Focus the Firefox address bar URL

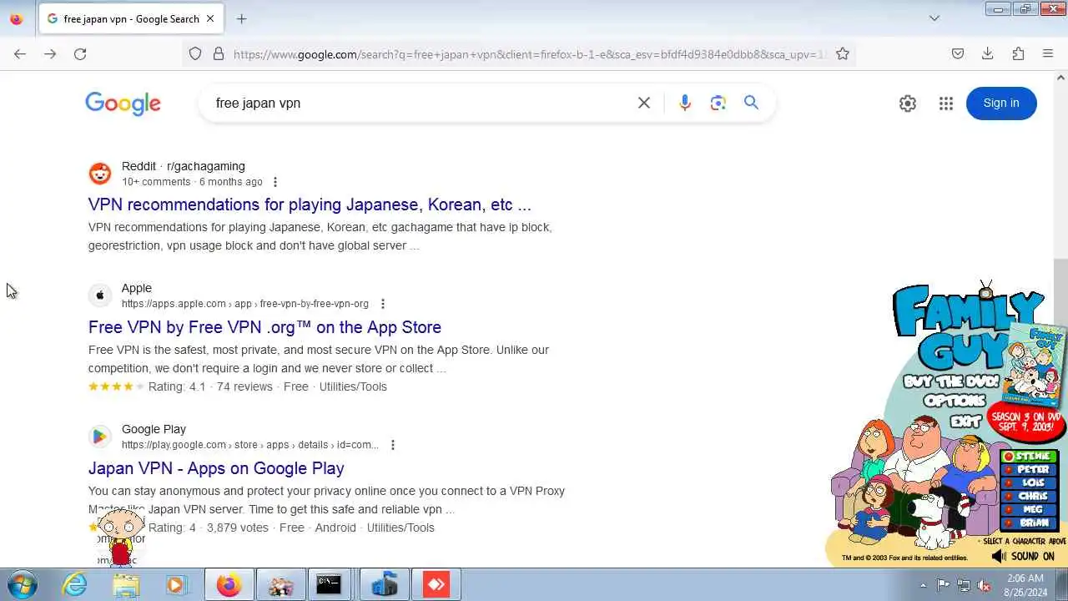530,54
